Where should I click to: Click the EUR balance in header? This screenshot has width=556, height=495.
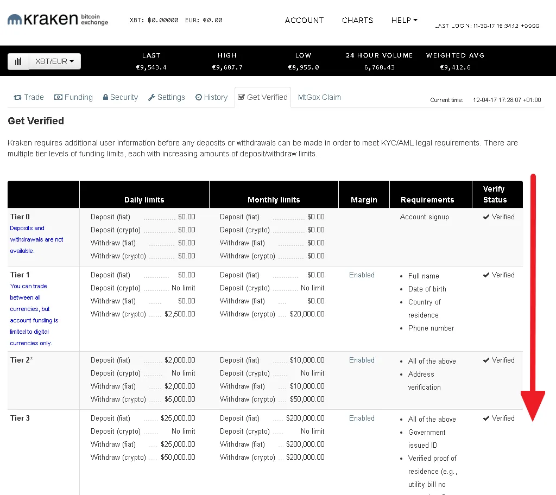pos(204,20)
